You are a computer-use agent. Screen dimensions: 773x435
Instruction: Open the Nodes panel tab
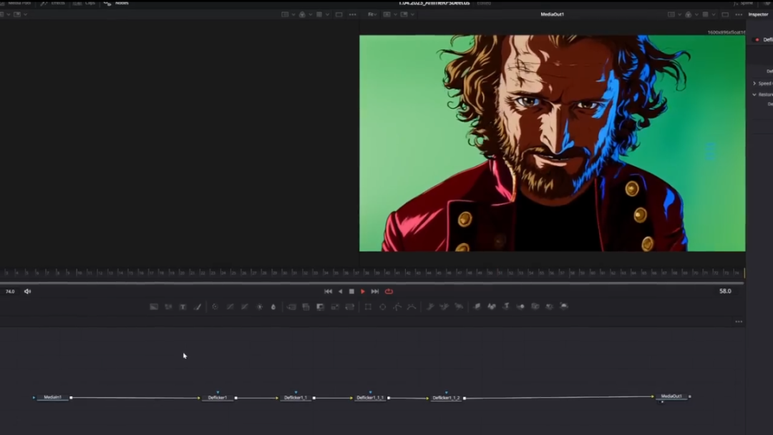[117, 3]
